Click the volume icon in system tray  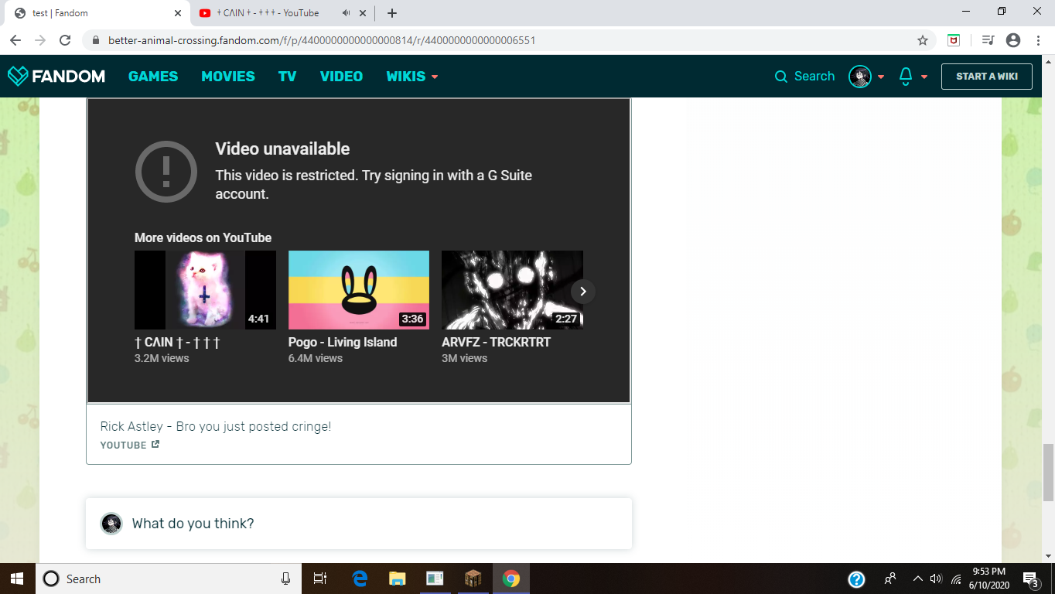pyautogui.click(x=936, y=579)
